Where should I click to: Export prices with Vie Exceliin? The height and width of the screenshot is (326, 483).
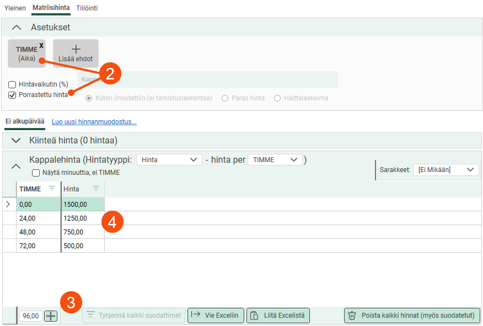216,316
